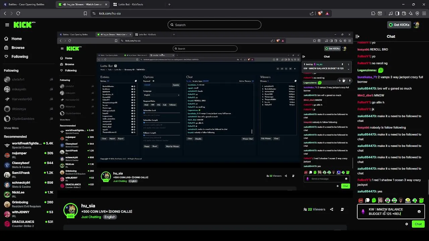Click into the outer chat message box
429x241 pixels.
[391, 212]
